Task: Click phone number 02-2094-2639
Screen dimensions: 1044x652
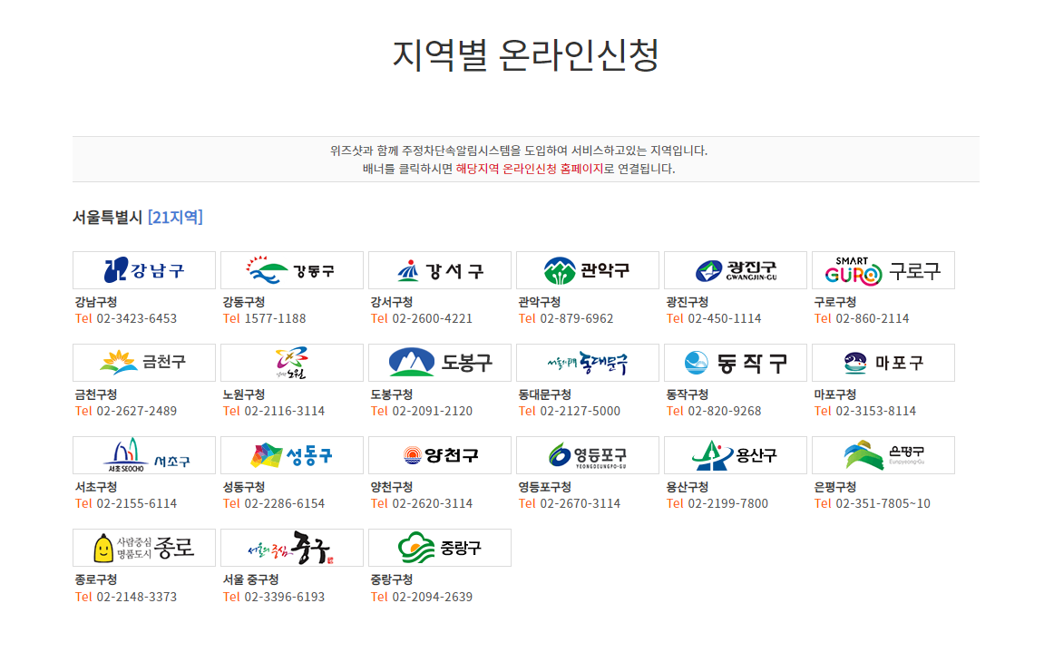Action: (x=432, y=598)
